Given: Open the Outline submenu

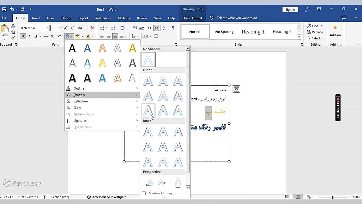Looking at the screenshot, I should [x=102, y=88].
